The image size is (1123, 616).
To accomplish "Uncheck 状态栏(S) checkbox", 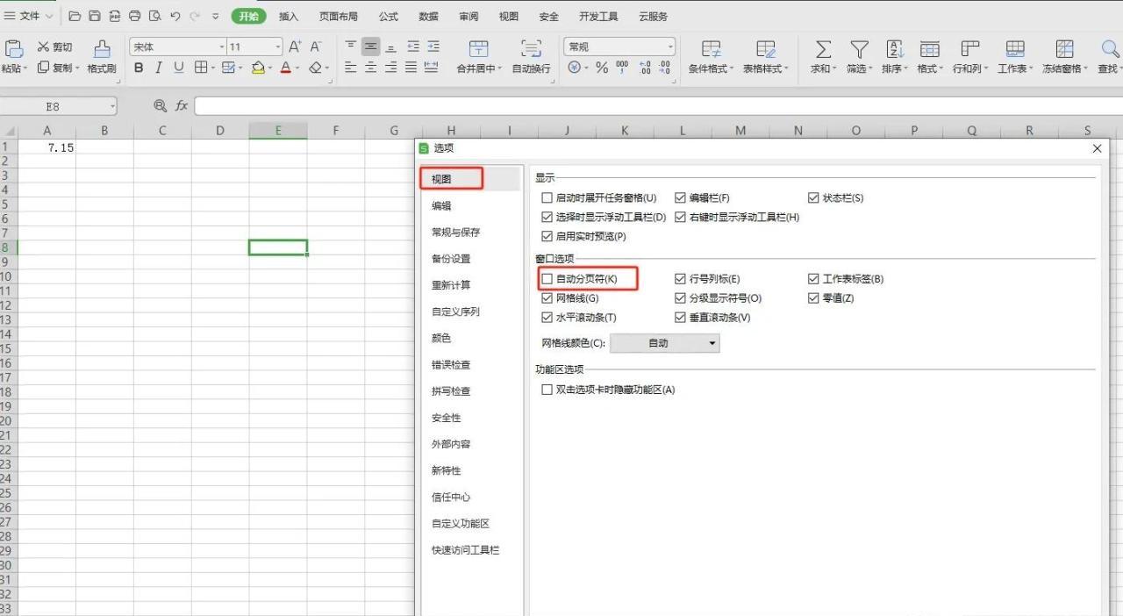I will pos(813,198).
